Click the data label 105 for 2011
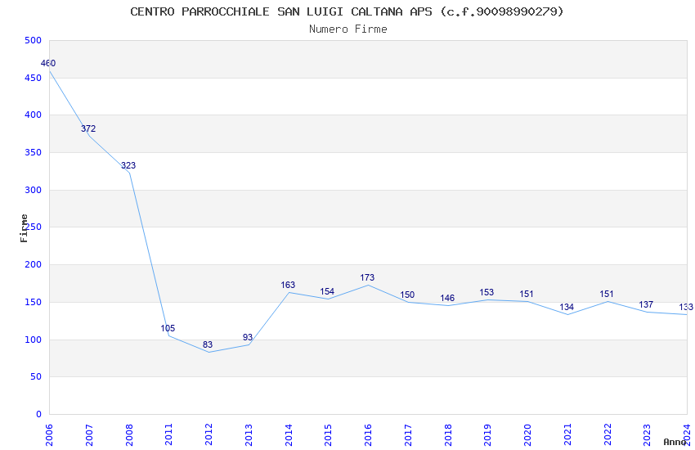This screenshot has width=695, height=450. [168, 328]
